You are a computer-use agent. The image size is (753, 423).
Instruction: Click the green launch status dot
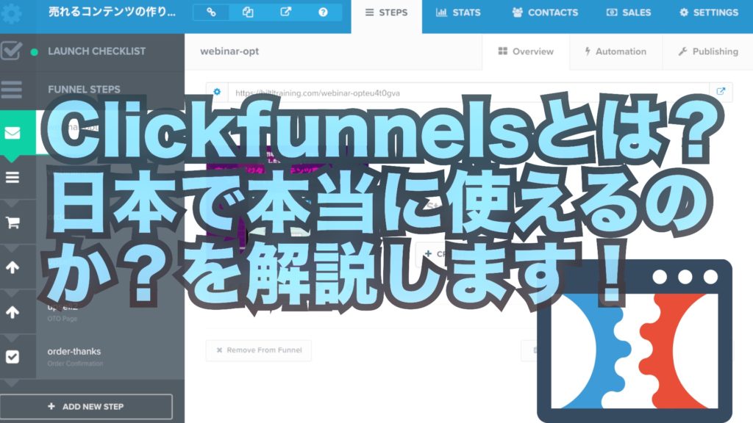point(34,52)
